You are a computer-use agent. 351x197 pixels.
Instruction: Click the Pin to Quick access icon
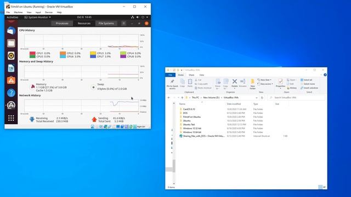pyautogui.click(x=172, y=82)
